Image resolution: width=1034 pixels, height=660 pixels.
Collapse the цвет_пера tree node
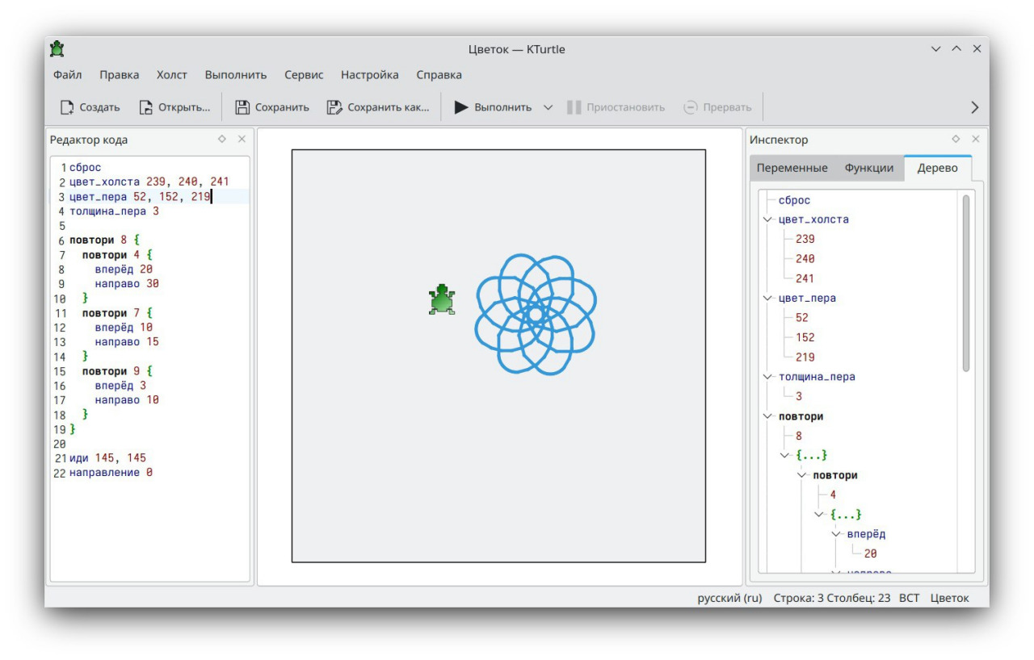click(767, 298)
